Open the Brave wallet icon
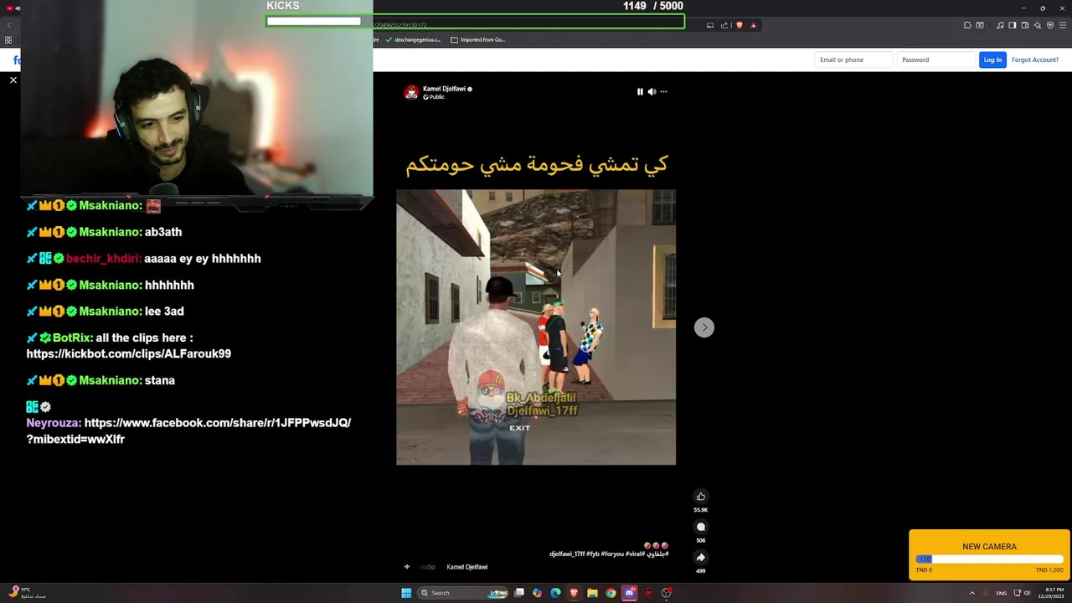Image resolution: width=1072 pixels, height=603 pixels. coord(1025,25)
